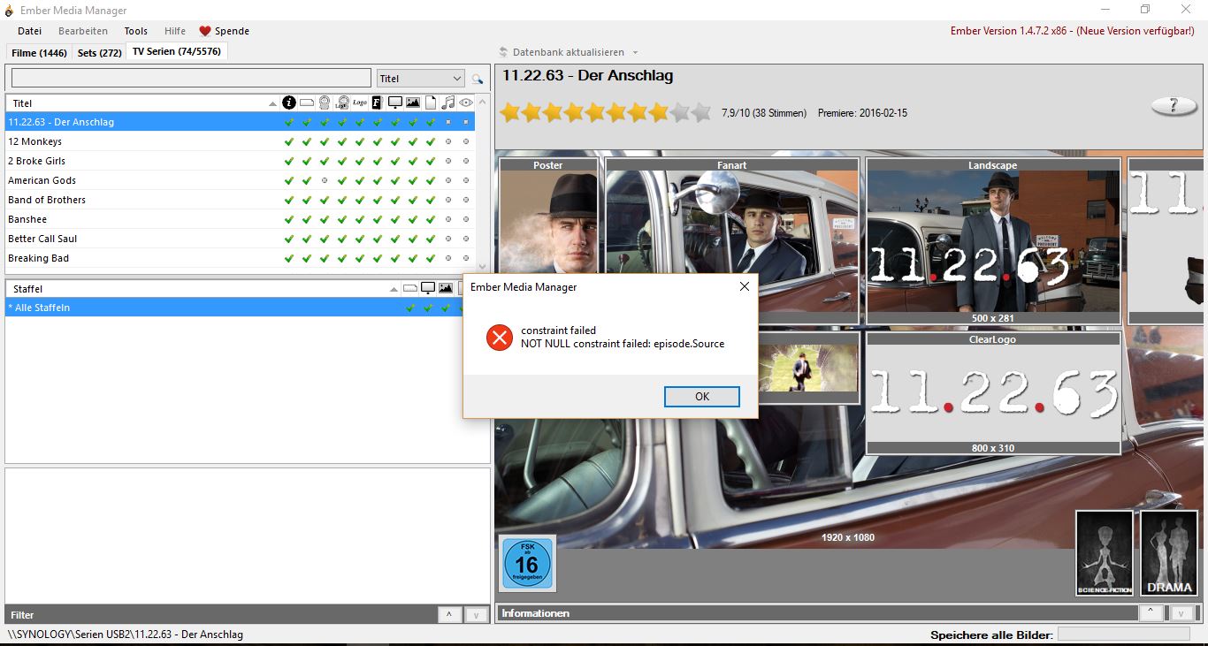Click the red error icon in the dialog
Viewport: 1208px width, 646px height.
tap(500, 337)
